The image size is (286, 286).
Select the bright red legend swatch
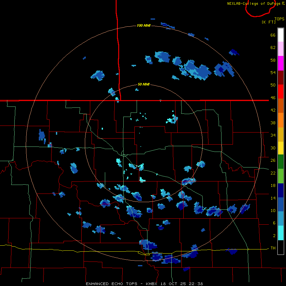pos(281,92)
